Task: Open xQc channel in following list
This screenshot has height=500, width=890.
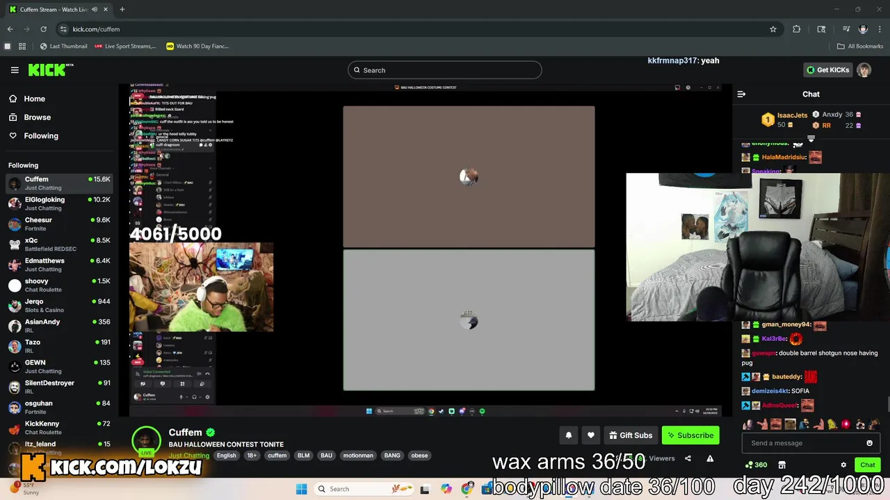Action: coord(59,244)
